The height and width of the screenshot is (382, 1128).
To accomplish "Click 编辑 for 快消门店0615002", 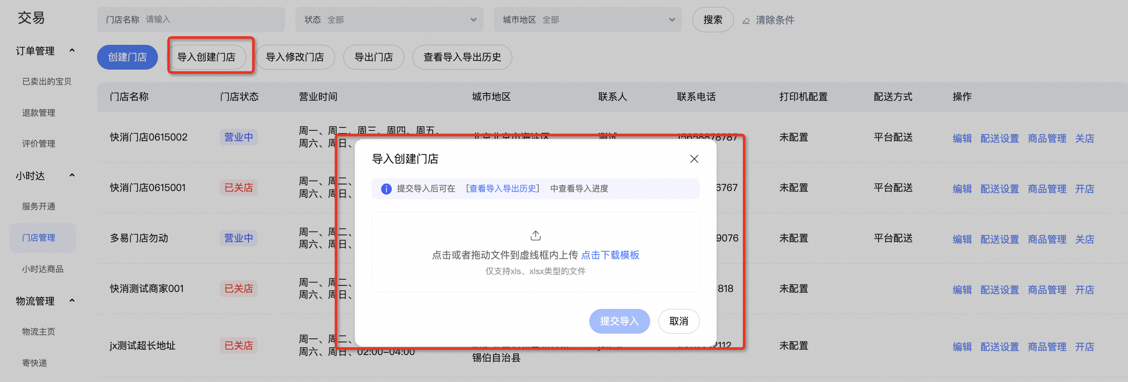I will (962, 138).
